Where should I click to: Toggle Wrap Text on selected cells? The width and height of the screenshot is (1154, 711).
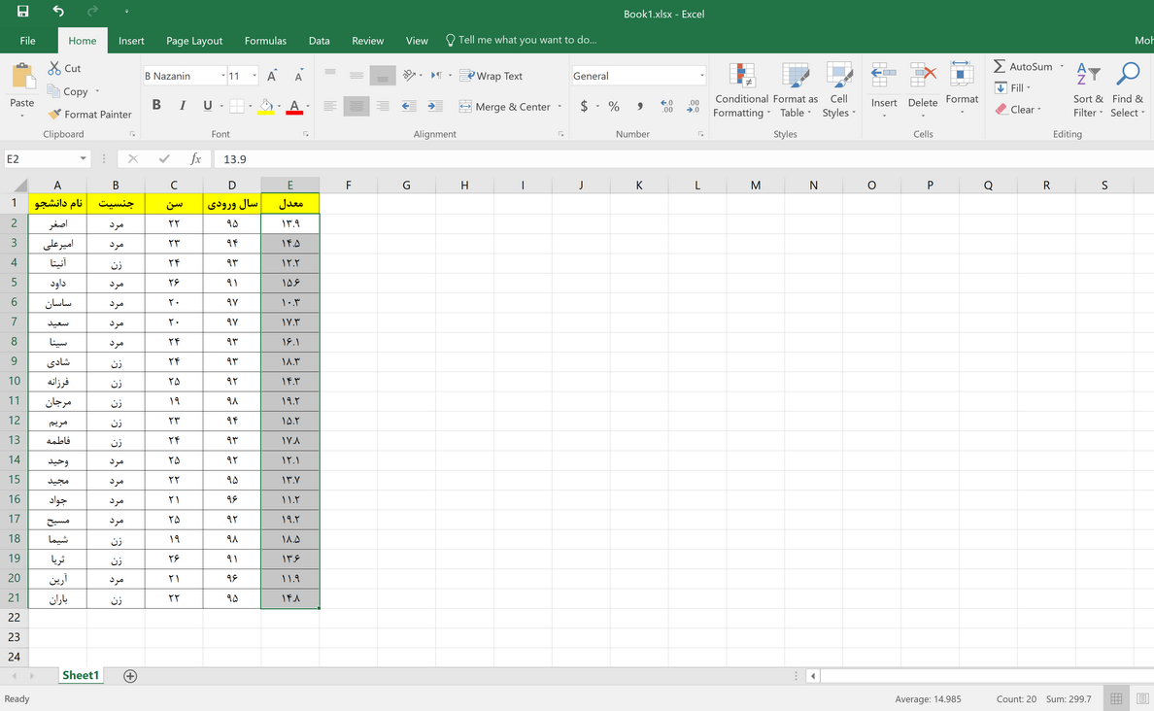(x=492, y=76)
